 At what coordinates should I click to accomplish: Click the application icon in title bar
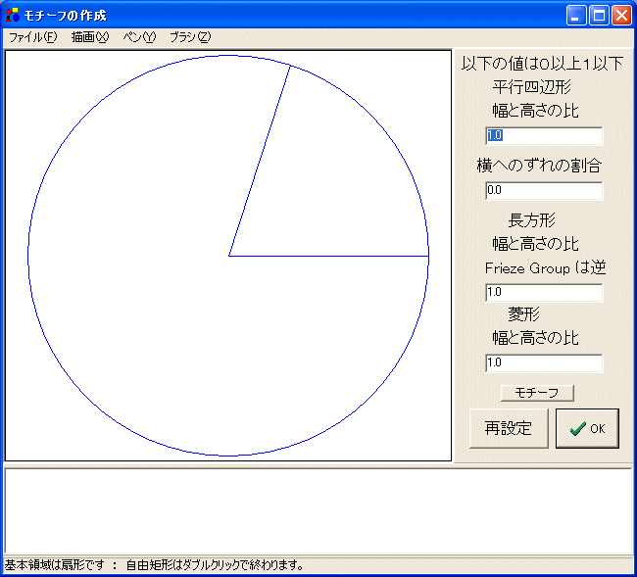(13, 15)
